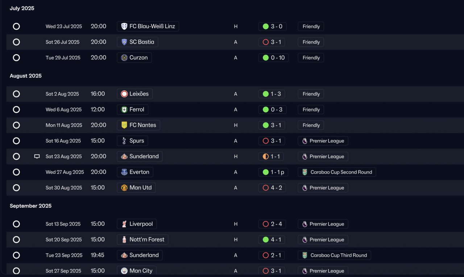Open the 1 - 1 Sunderland draw result

pyautogui.click(x=271, y=157)
